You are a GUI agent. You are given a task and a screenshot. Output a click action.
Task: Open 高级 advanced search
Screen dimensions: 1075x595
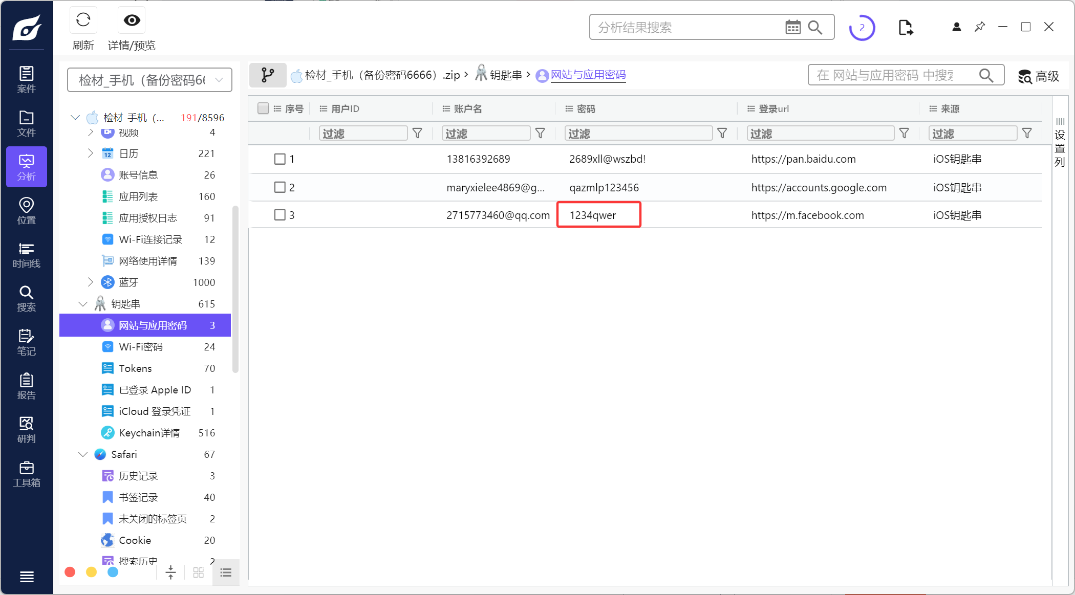point(1038,76)
